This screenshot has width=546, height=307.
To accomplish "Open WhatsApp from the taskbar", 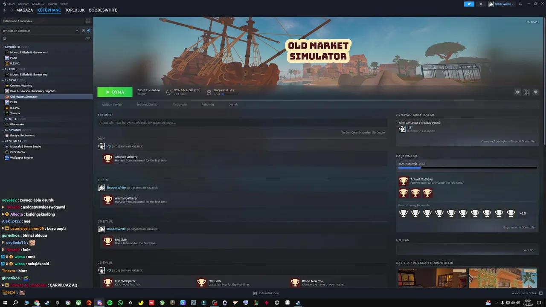I will (x=120, y=303).
